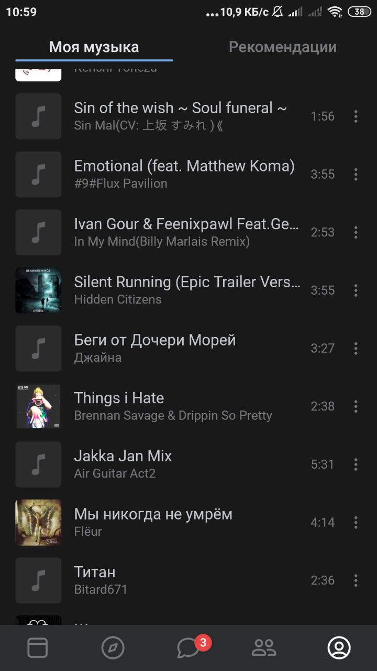Open the friends icon in bottom bar
This screenshot has width=377, height=671.
click(x=264, y=648)
